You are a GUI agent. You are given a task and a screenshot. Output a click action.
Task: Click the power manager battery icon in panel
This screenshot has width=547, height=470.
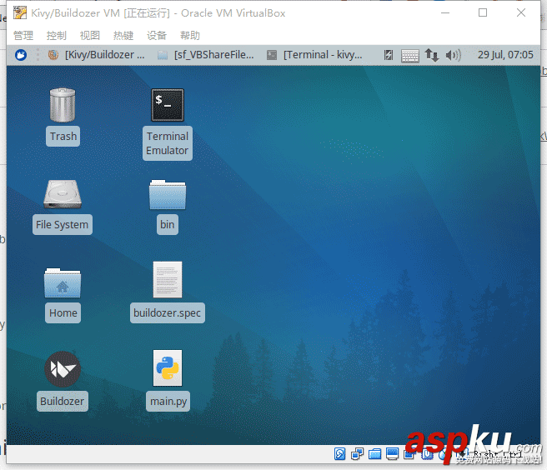pos(389,55)
